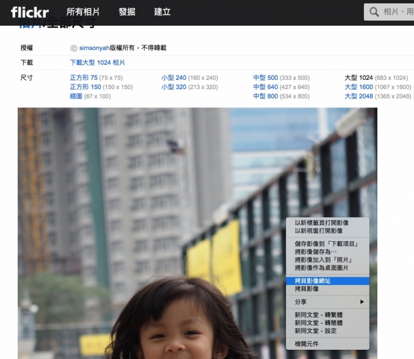Select size 正方形 75

(84, 78)
